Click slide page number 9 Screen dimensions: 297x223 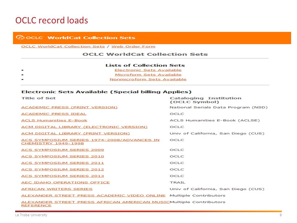click(281, 215)
